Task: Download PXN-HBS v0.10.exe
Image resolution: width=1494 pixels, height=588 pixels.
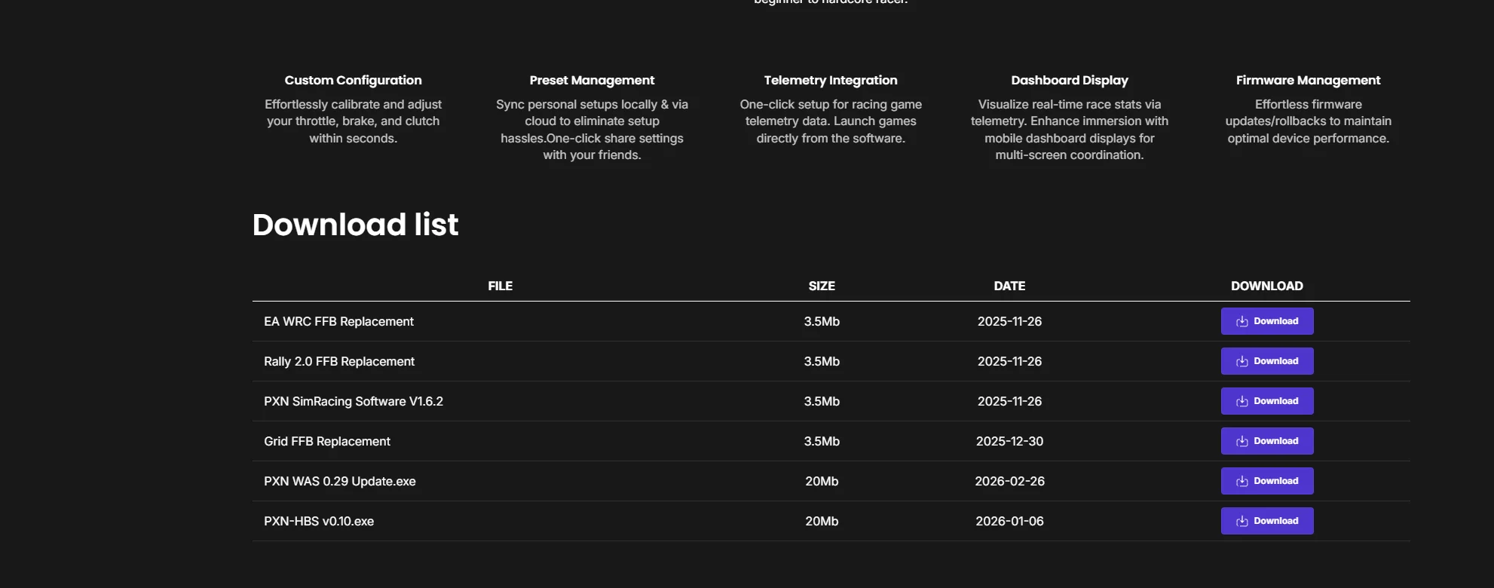Action: tap(1267, 521)
